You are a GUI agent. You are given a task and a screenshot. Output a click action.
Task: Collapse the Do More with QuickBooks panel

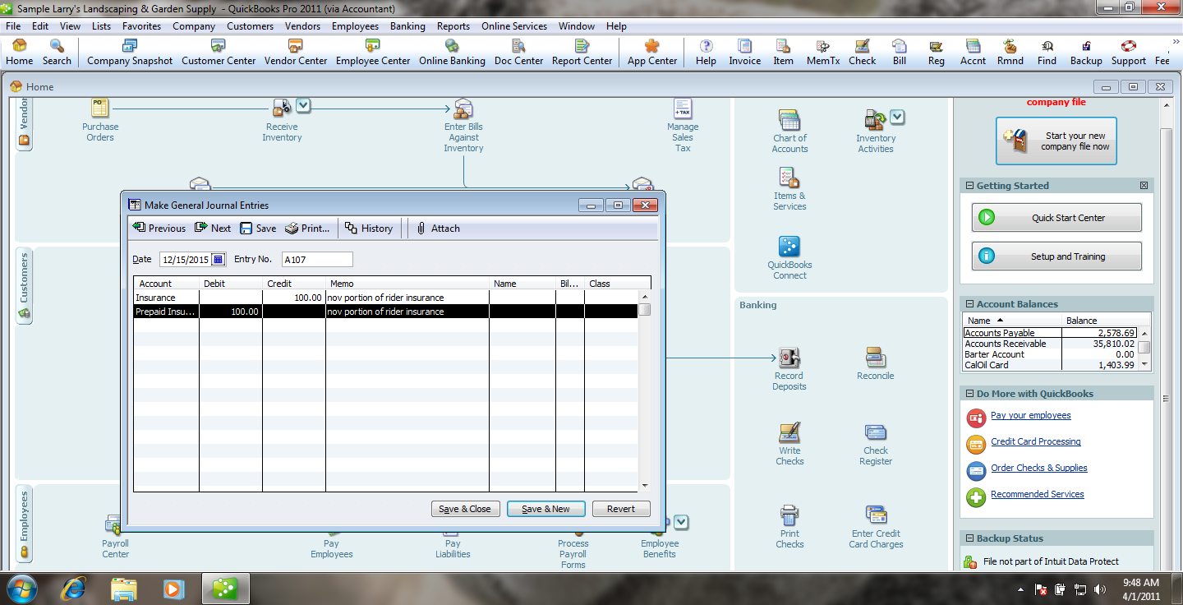pyautogui.click(x=970, y=394)
